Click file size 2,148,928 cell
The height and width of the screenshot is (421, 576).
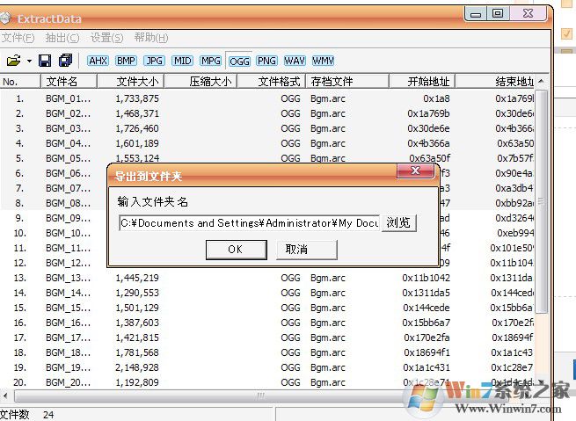(137, 367)
